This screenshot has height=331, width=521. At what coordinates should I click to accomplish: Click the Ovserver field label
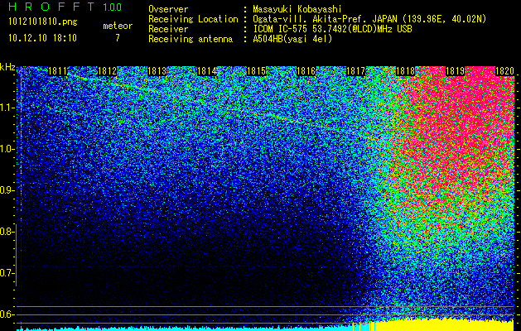[168, 9]
